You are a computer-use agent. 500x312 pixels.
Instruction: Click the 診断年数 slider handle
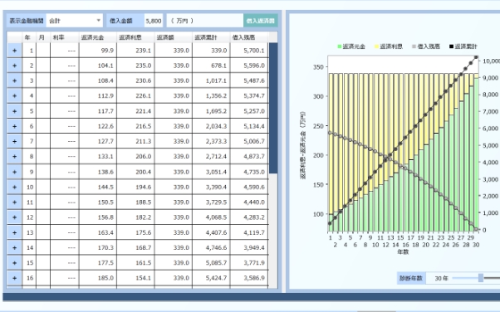[481, 278]
